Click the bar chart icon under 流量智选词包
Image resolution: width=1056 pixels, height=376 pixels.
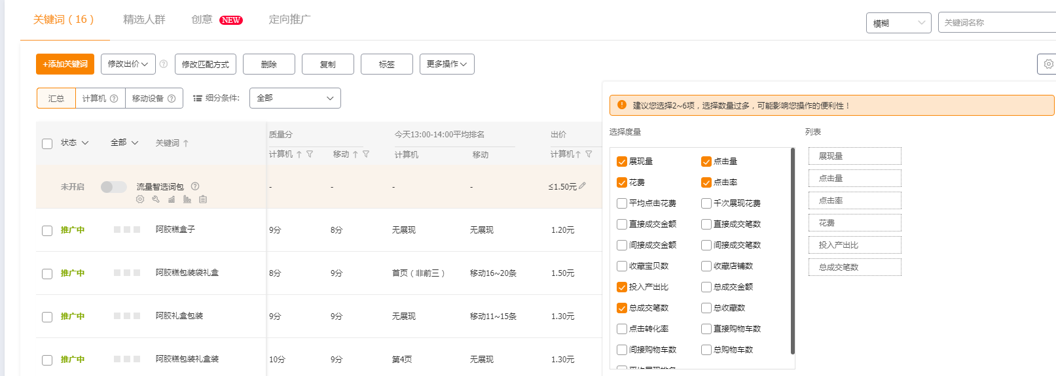coord(187,199)
